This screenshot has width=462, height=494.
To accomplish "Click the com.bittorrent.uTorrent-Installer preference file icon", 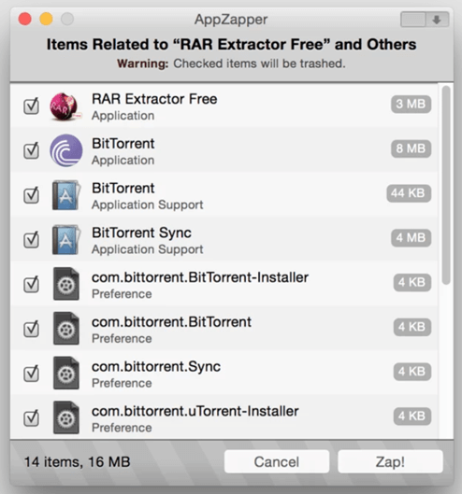I will [x=66, y=417].
